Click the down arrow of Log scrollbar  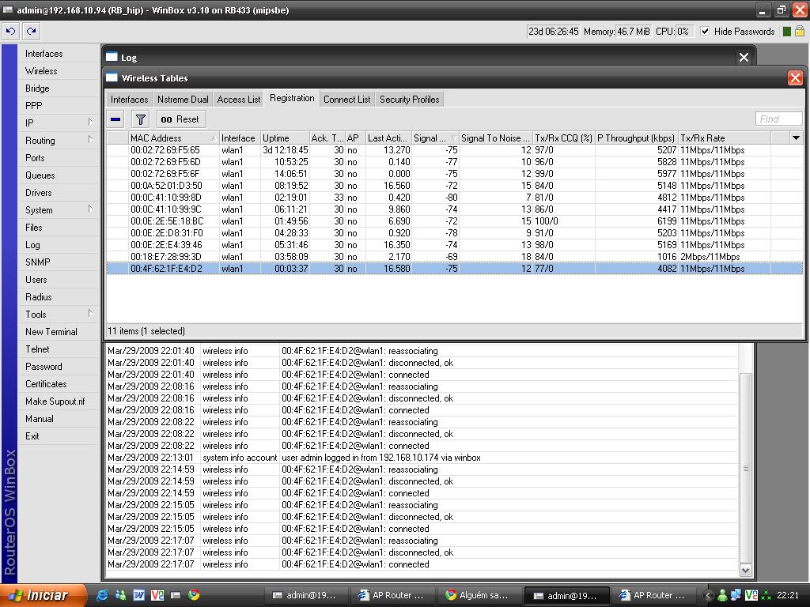[x=745, y=571]
